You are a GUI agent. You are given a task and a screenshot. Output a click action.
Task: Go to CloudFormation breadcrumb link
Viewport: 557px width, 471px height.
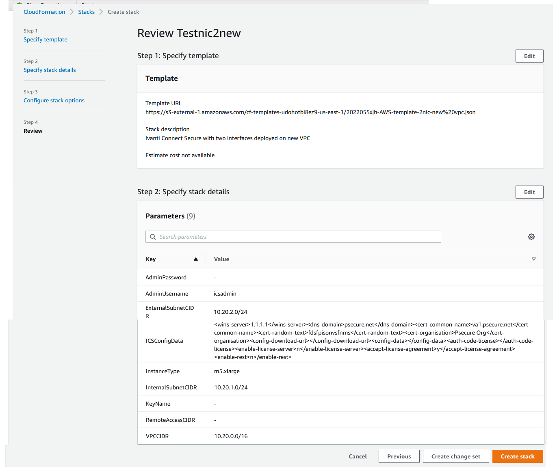tap(44, 12)
